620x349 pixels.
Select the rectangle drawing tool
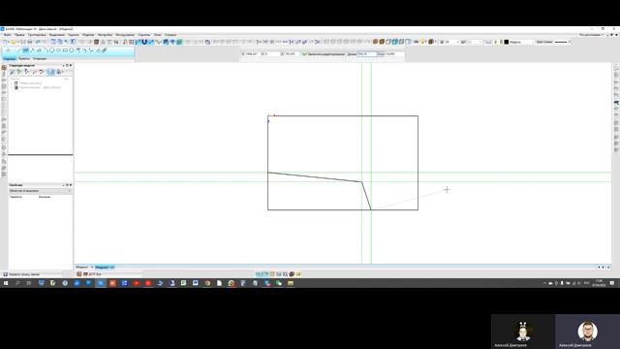[65, 50]
